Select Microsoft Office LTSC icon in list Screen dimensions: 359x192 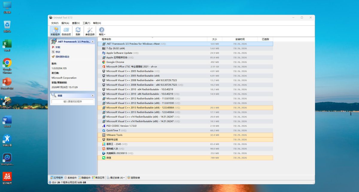(x=104, y=66)
